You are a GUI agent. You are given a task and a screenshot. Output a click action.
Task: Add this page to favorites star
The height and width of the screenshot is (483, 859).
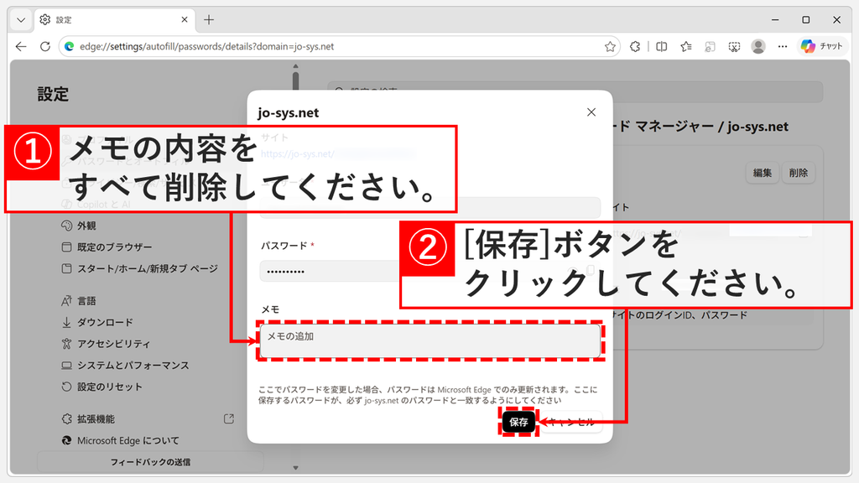pyautogui.click(x=610, y=47)
